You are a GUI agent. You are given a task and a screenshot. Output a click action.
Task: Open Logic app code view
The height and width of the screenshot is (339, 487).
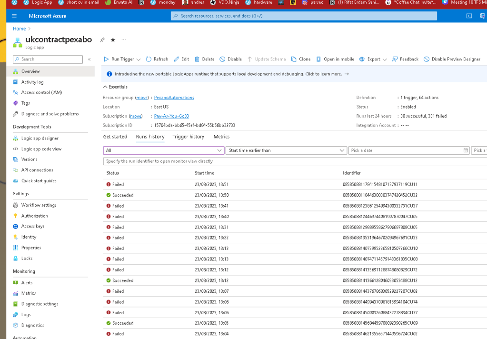tap(41, 149)
